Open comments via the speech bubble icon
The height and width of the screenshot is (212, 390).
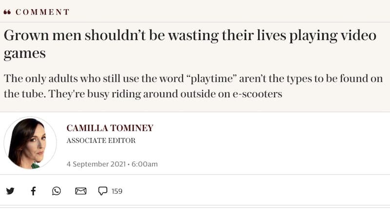point(103,191)
